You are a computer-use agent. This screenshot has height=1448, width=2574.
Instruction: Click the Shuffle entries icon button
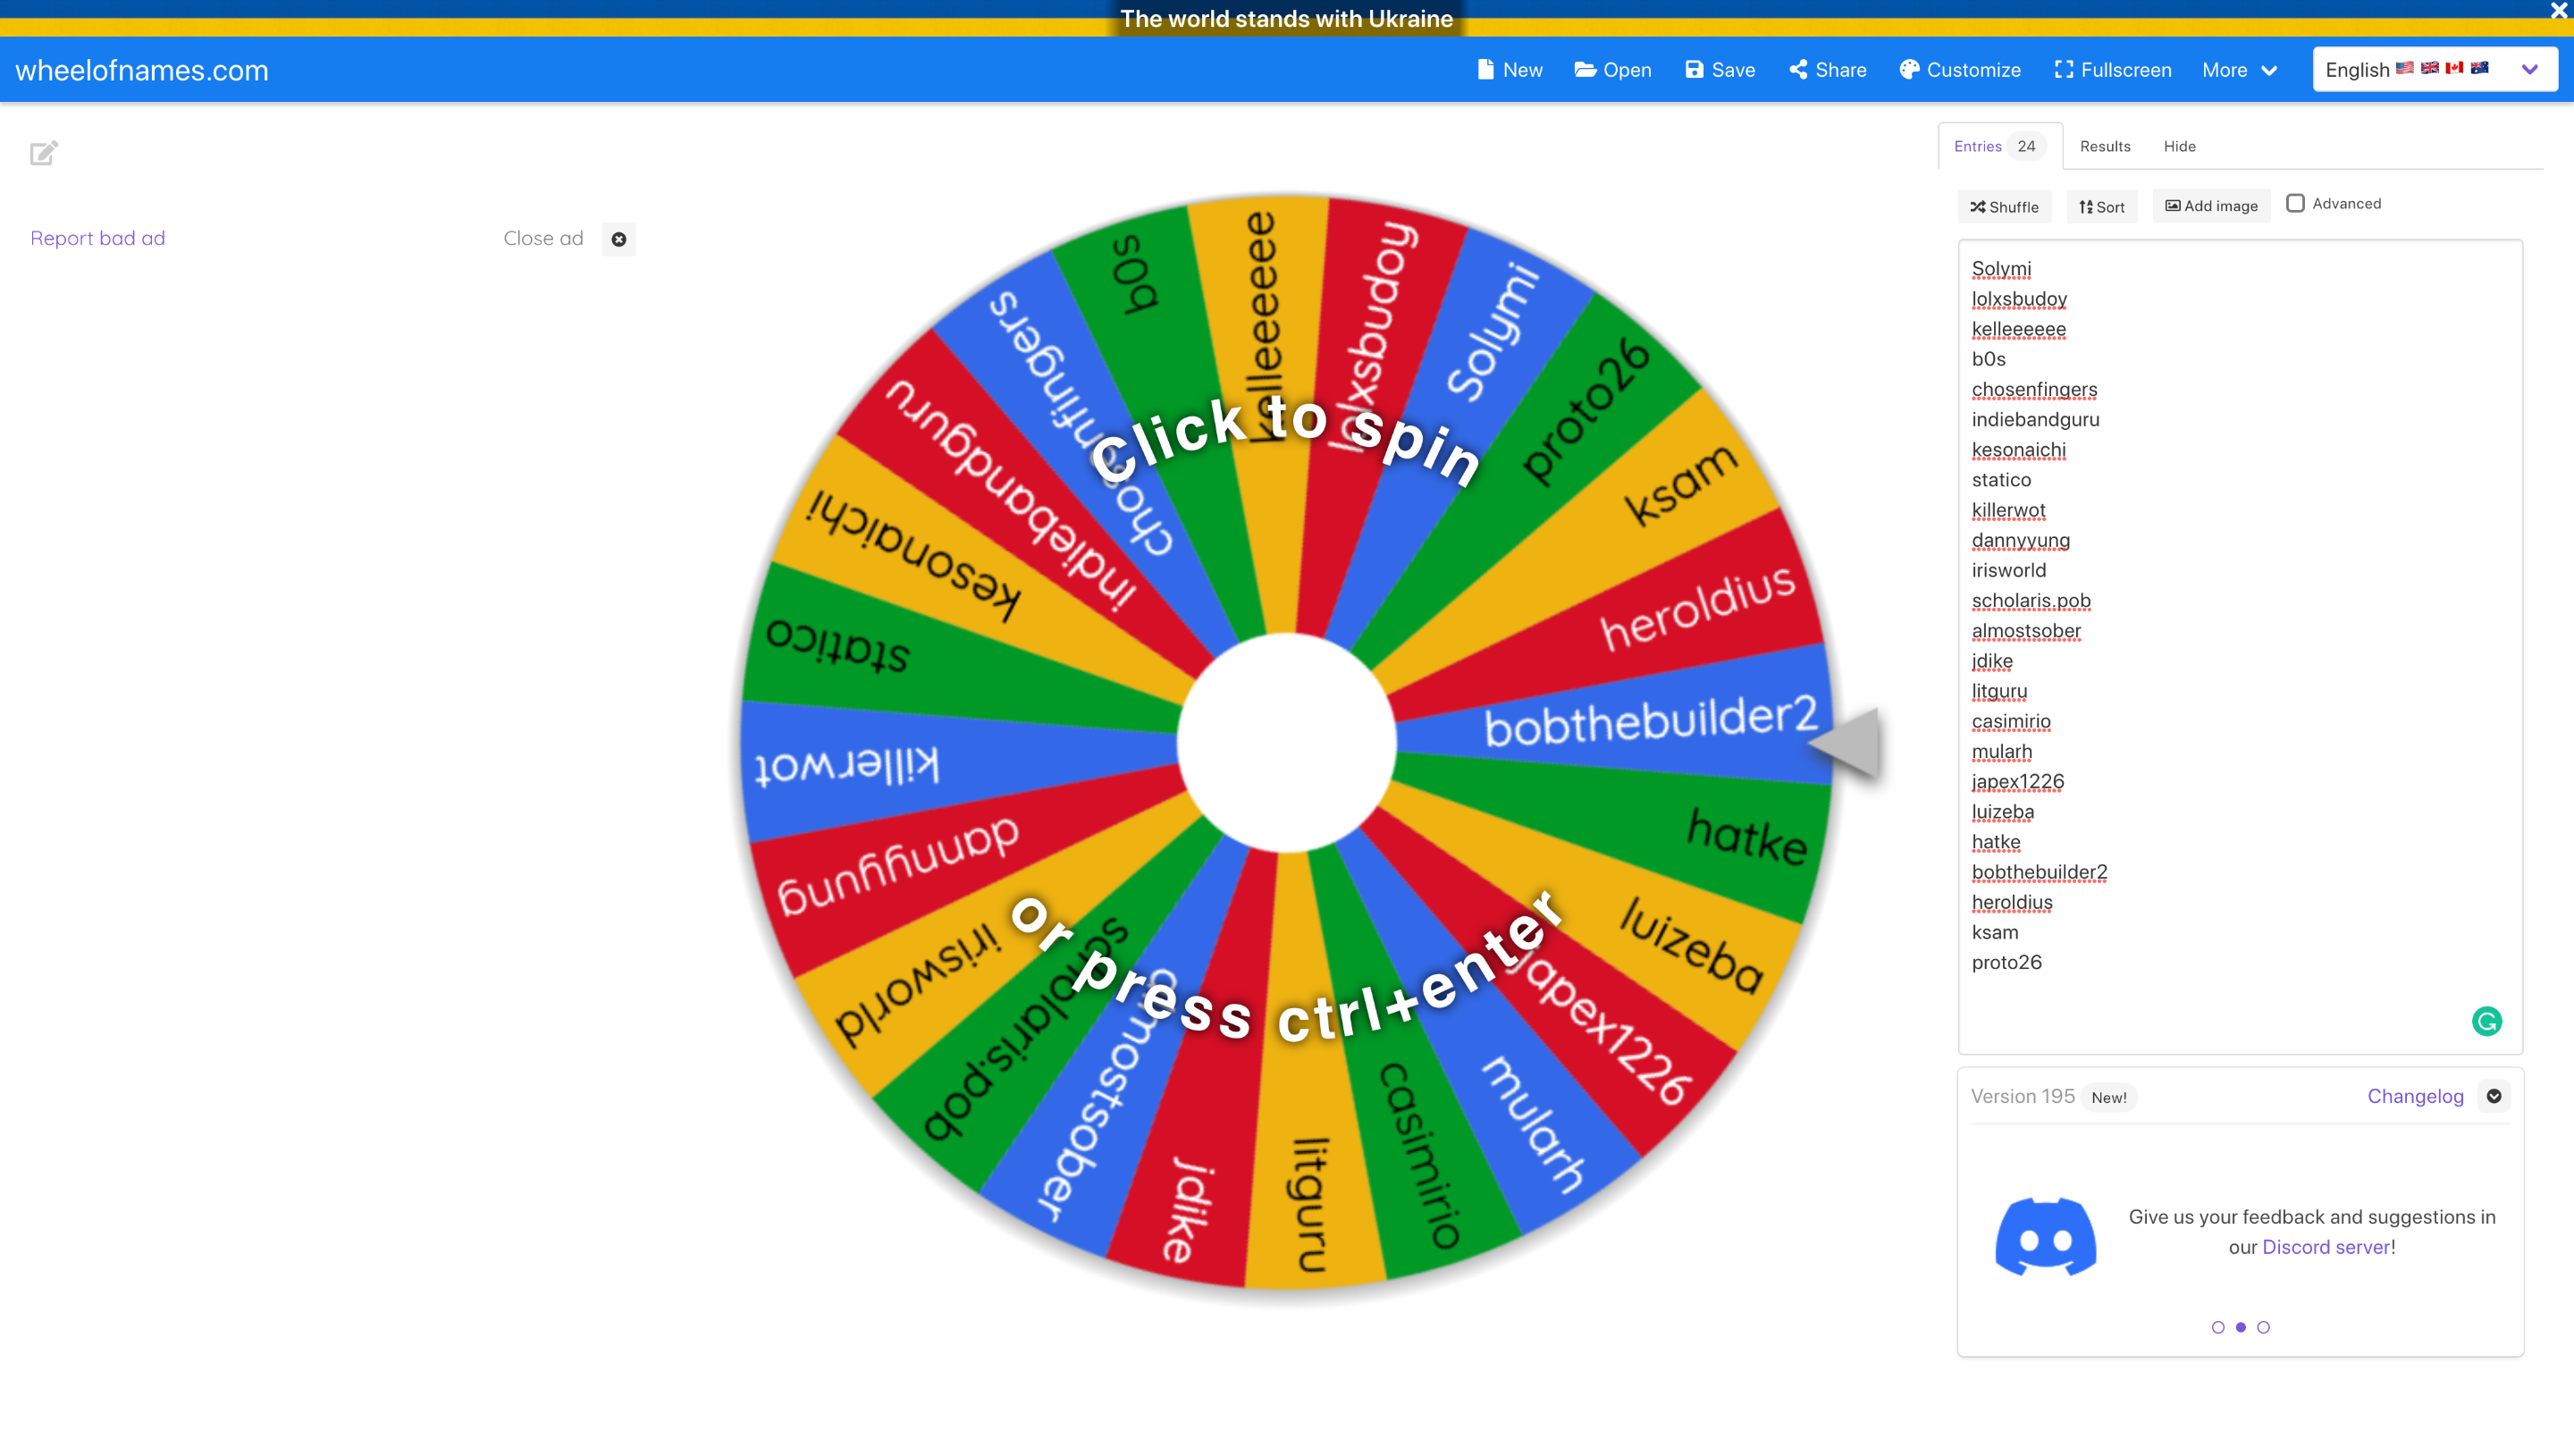click(2004, 206)
